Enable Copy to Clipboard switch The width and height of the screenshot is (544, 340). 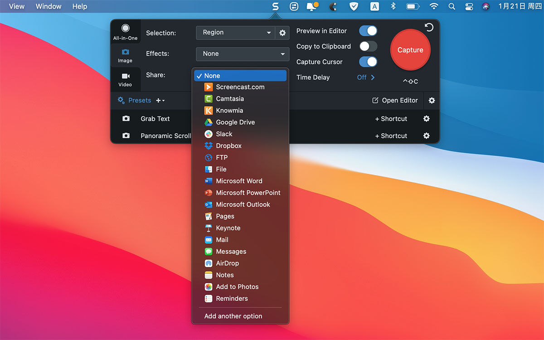pos(368,46)
